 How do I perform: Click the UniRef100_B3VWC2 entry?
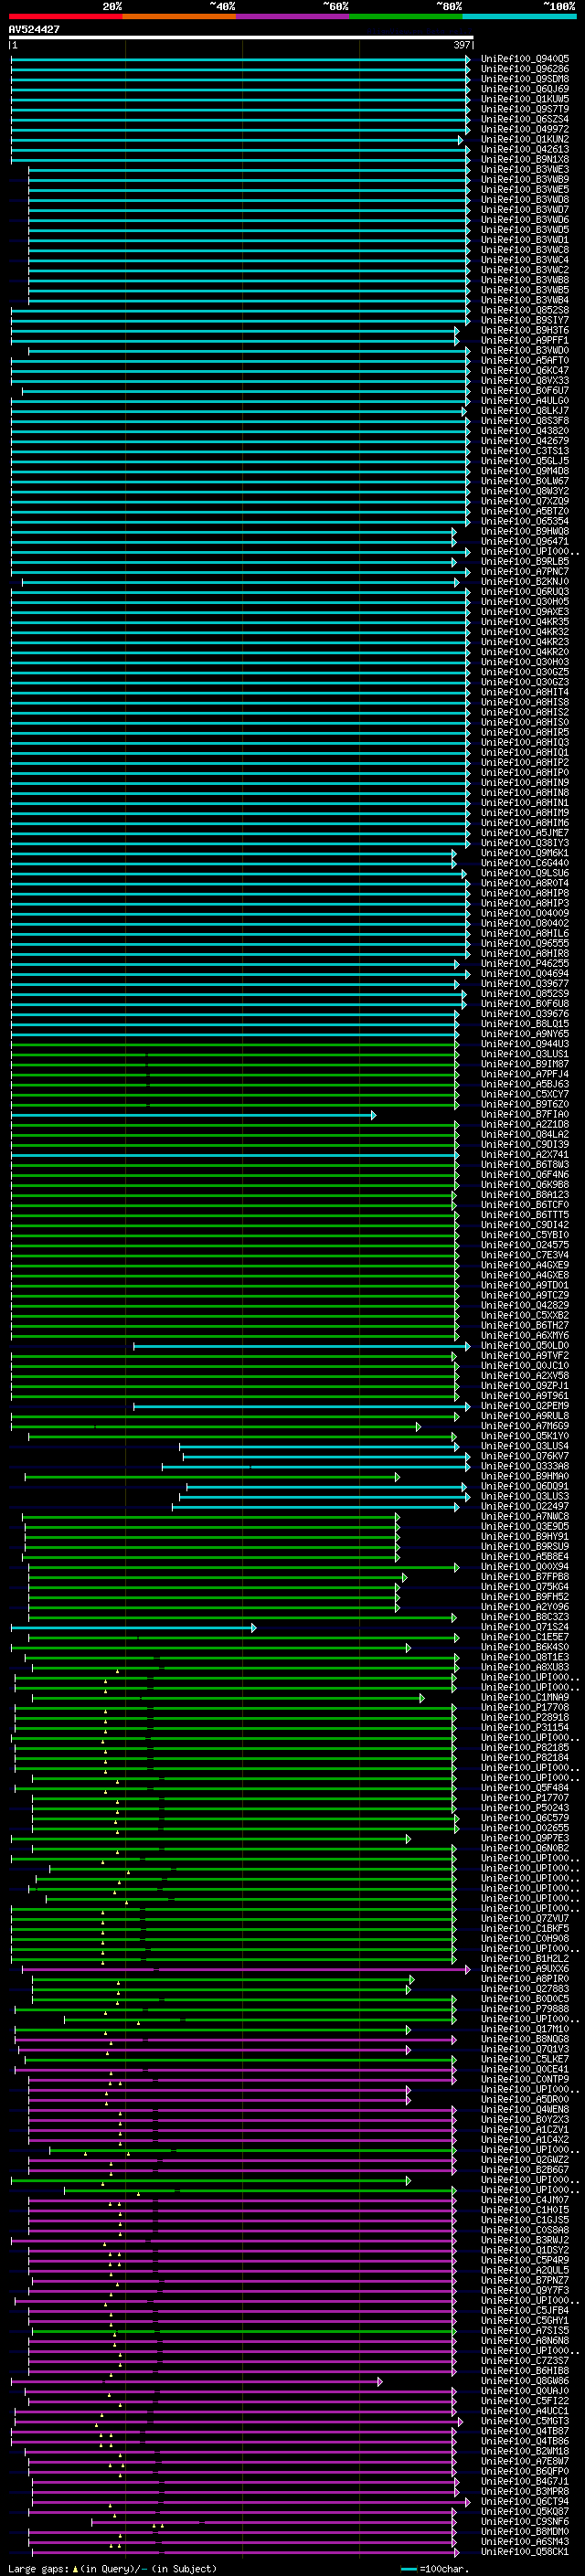pos(525,270)
